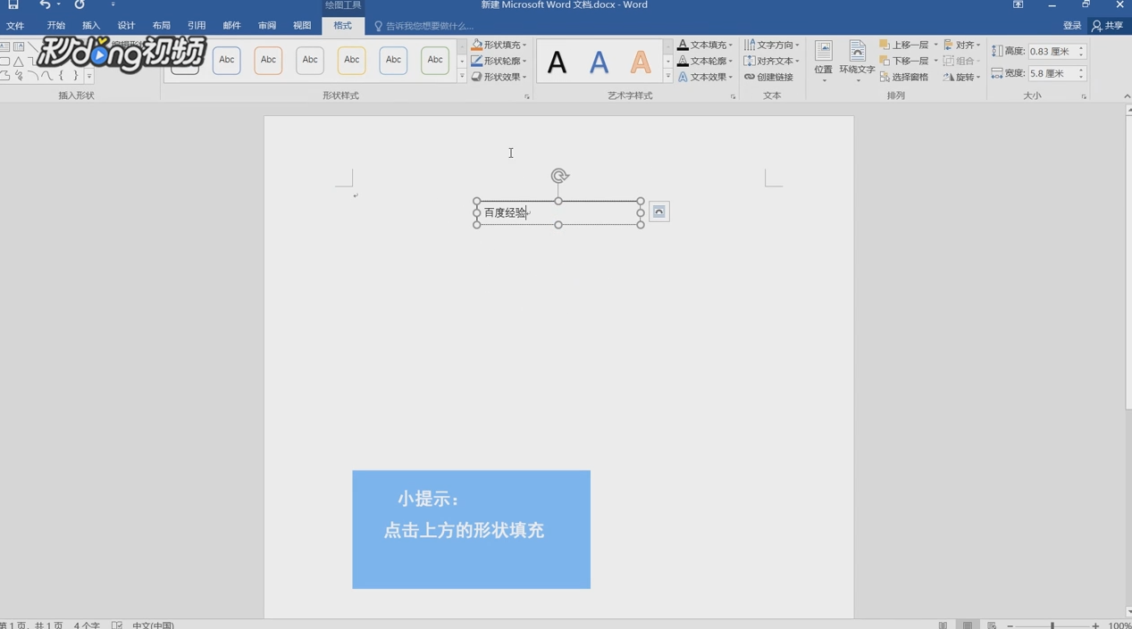Screen dimensions: 1132x629
Task: Click the zoom slider in status bar
Action: click(x=1052, y=625)
